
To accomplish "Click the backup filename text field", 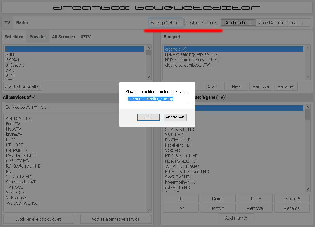I will (157, 99).
